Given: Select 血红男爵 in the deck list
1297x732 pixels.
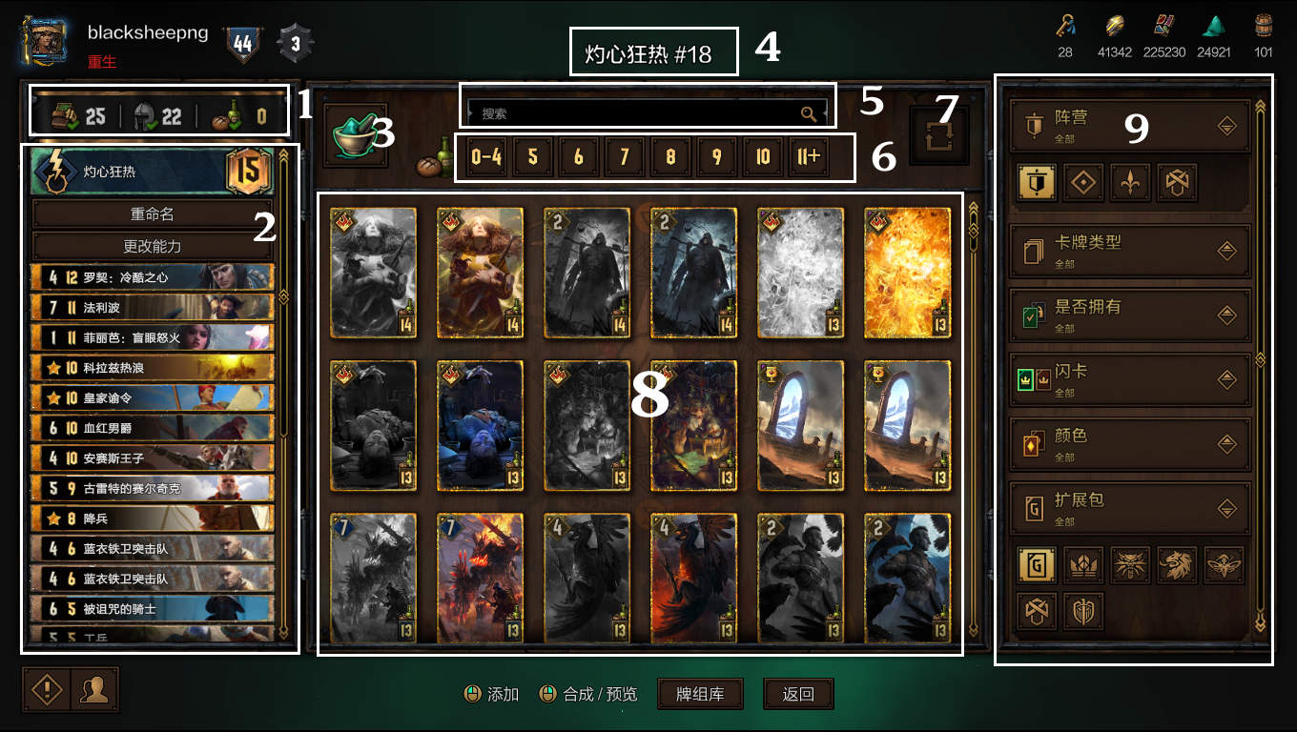Looking at the screenshot, I should tap(153, 428).
